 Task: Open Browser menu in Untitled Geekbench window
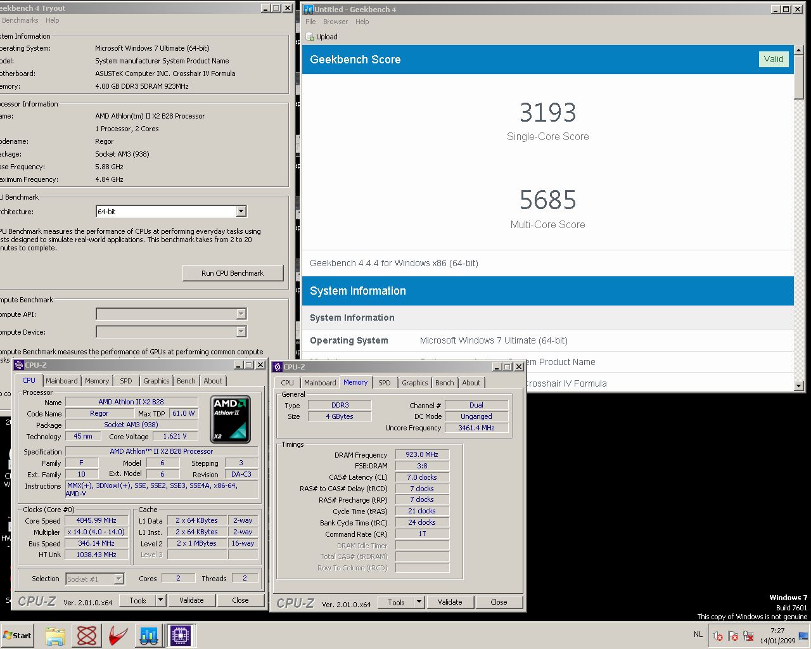[x=335, y=22]
